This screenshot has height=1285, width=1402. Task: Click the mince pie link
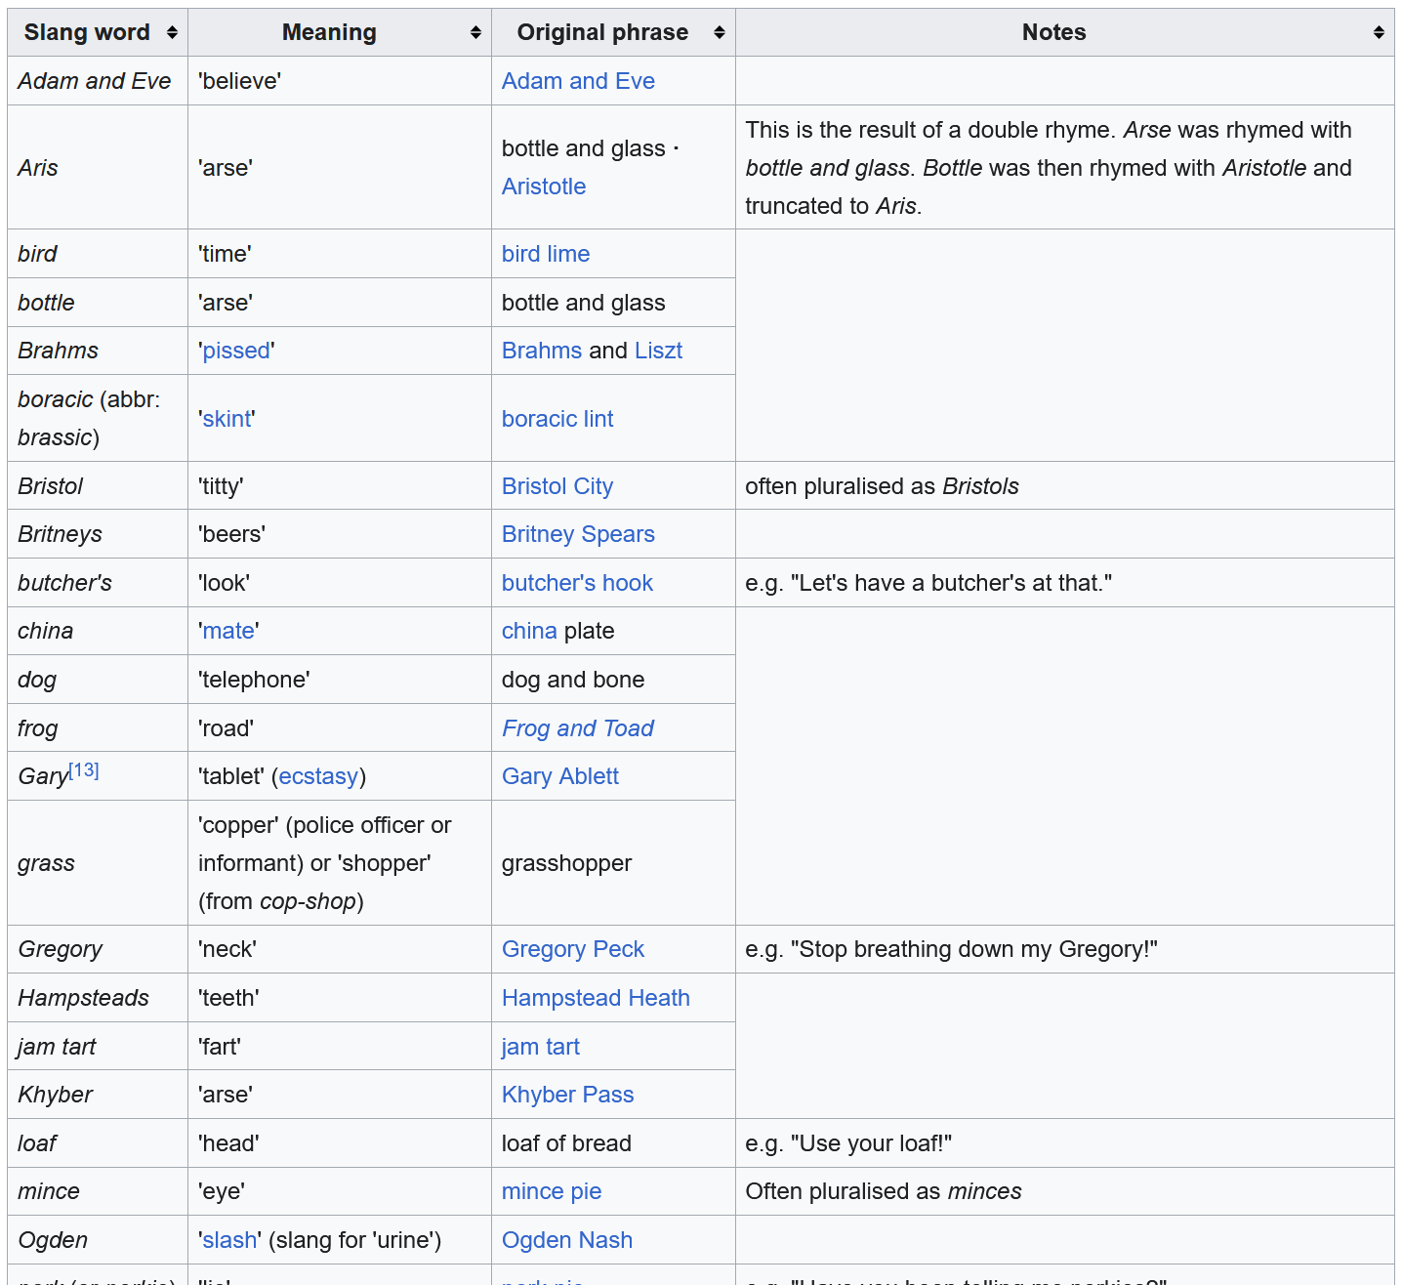click(552, 1191)
